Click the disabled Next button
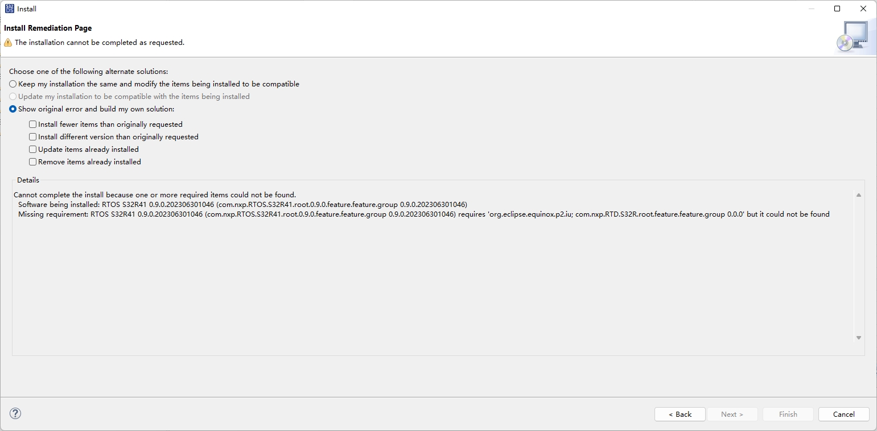Viewport: 877px width, 431px height. 732,414
